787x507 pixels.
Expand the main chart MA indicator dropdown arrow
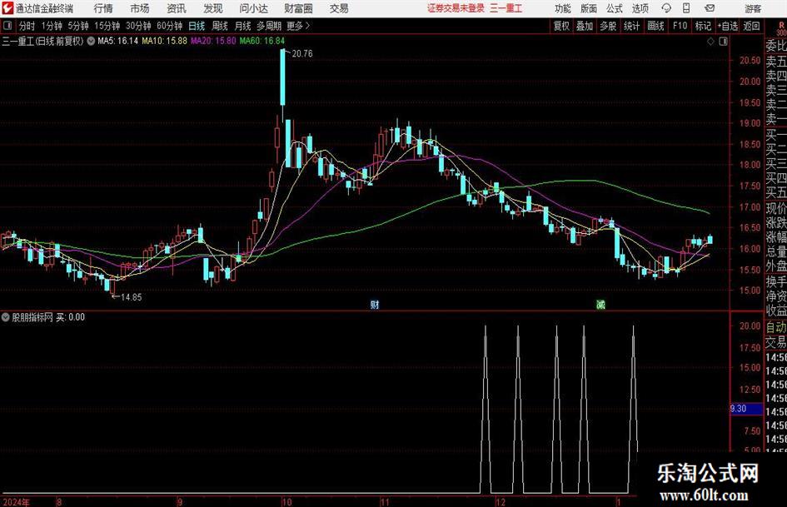tap(91, 41)
